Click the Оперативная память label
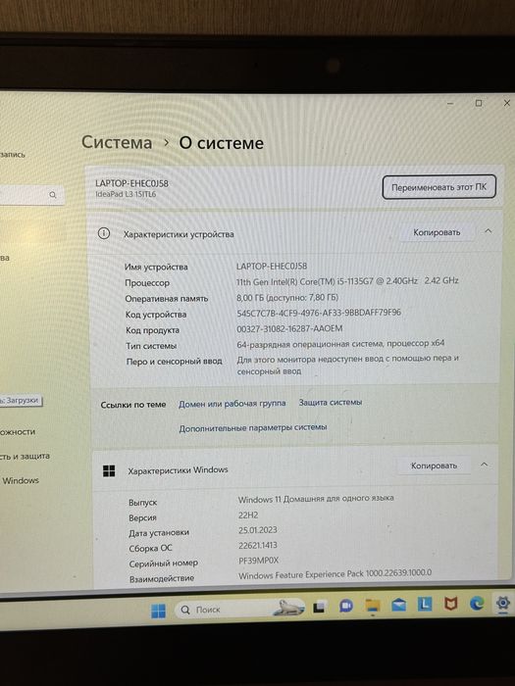The width and height of the screenshot is (515, 686). [167, 299]
